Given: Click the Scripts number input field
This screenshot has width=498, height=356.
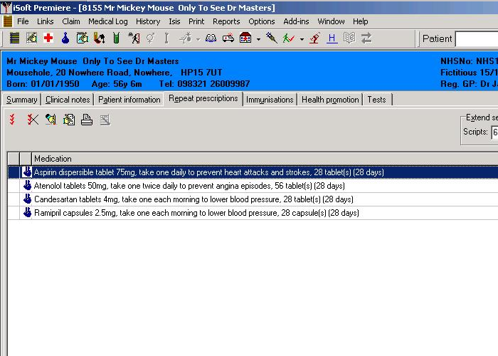Looking at the screenshot, I should pos(494,132).
